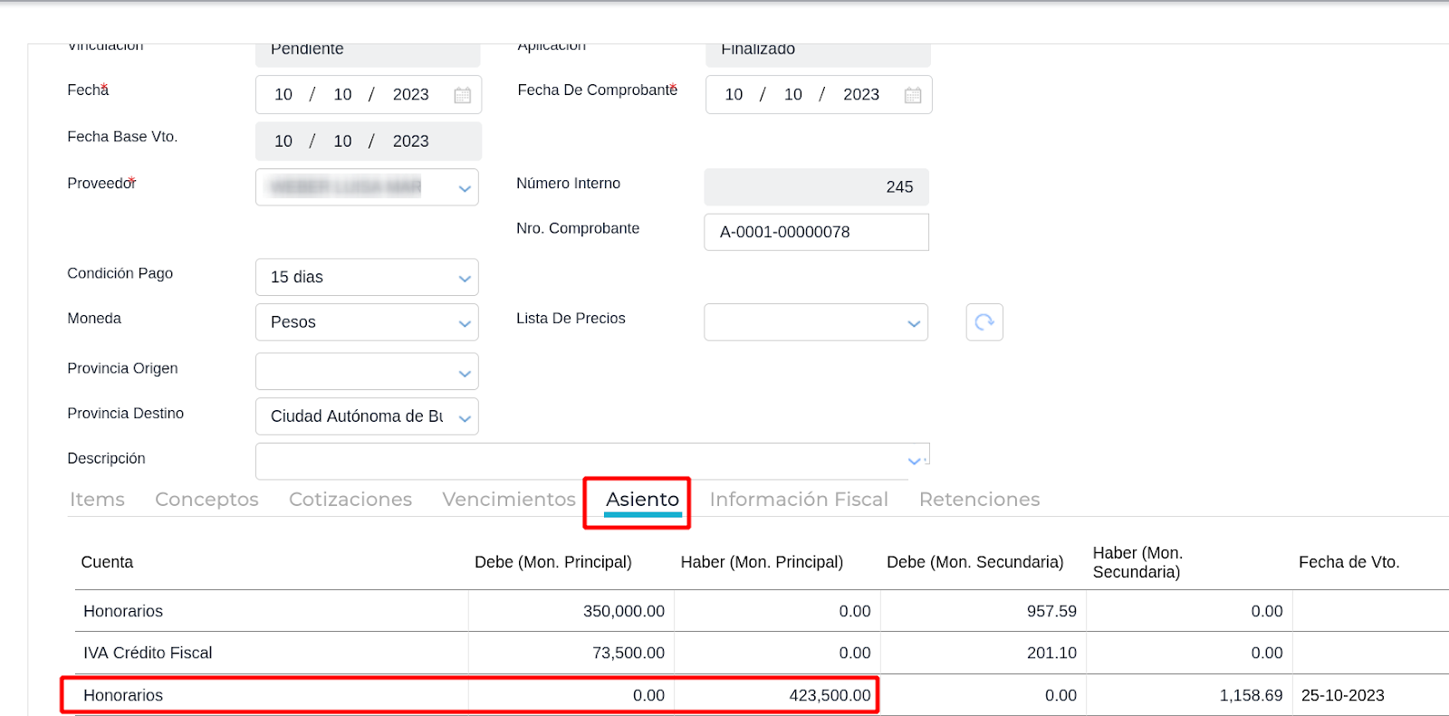Image resolution: width=1449 pixels, height=716 pixels.
Task: Click the Número Interno field
Action: [x=815, y=187]
